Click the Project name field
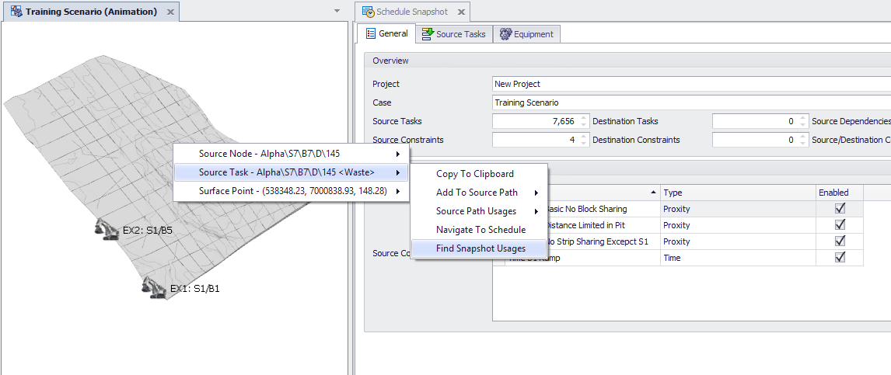The image size is (891, 375). tap(691, 84)
